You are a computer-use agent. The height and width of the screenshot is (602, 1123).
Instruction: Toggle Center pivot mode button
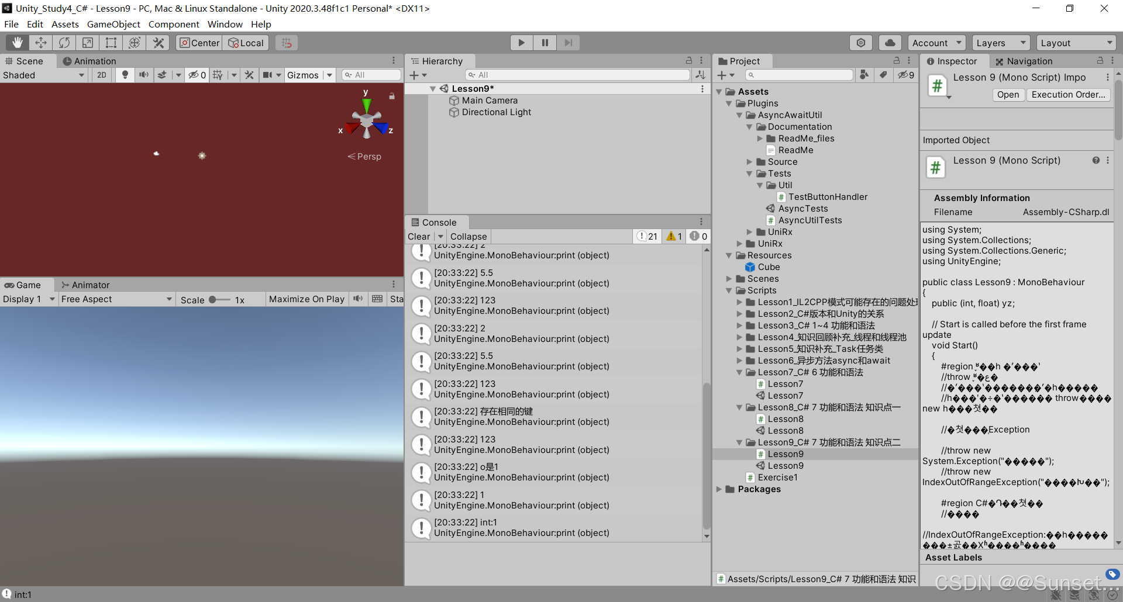pos(199,43)
